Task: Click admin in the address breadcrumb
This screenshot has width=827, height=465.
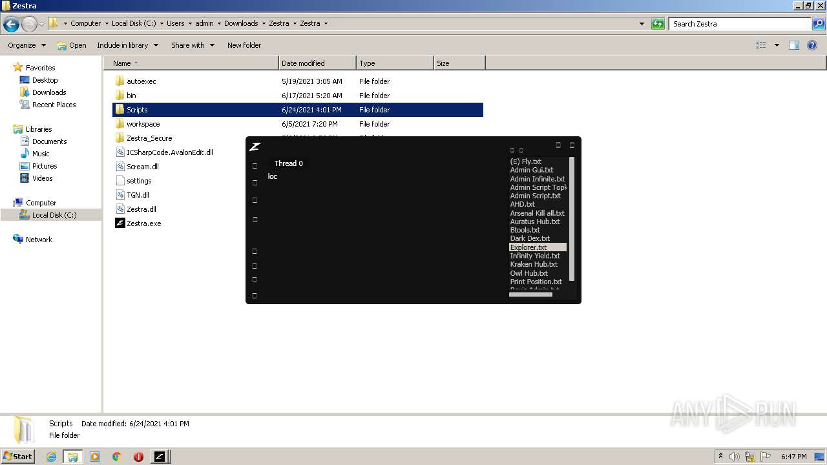Action: point(204,23)
